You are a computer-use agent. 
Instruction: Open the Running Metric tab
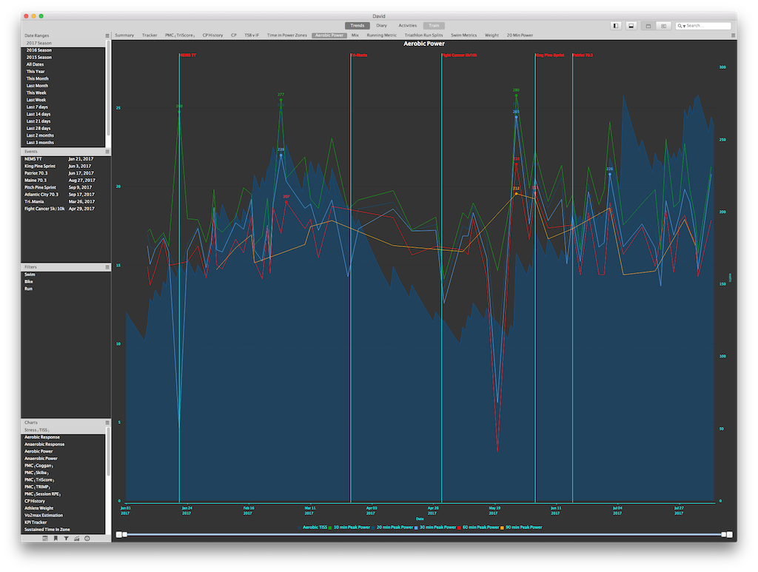tap(381, 36)
